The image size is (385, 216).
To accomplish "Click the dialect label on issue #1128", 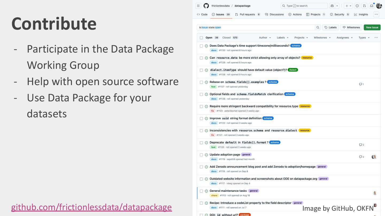I will click(x=293, y=70).
